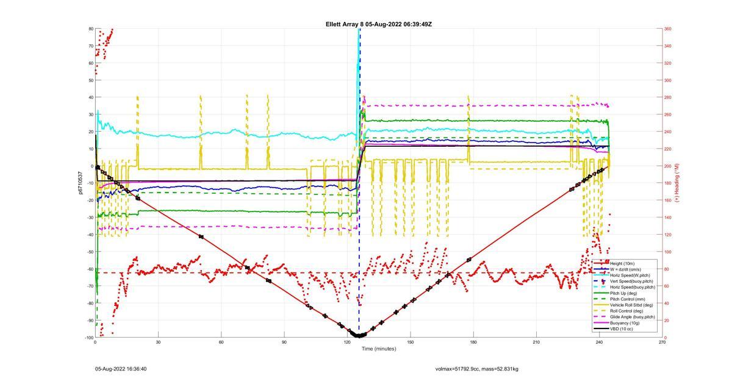Click the 'p6710537' left axis label

81,183
